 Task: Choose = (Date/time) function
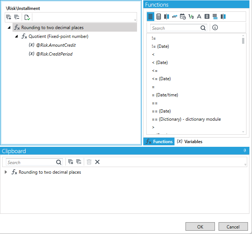point(165,95)
